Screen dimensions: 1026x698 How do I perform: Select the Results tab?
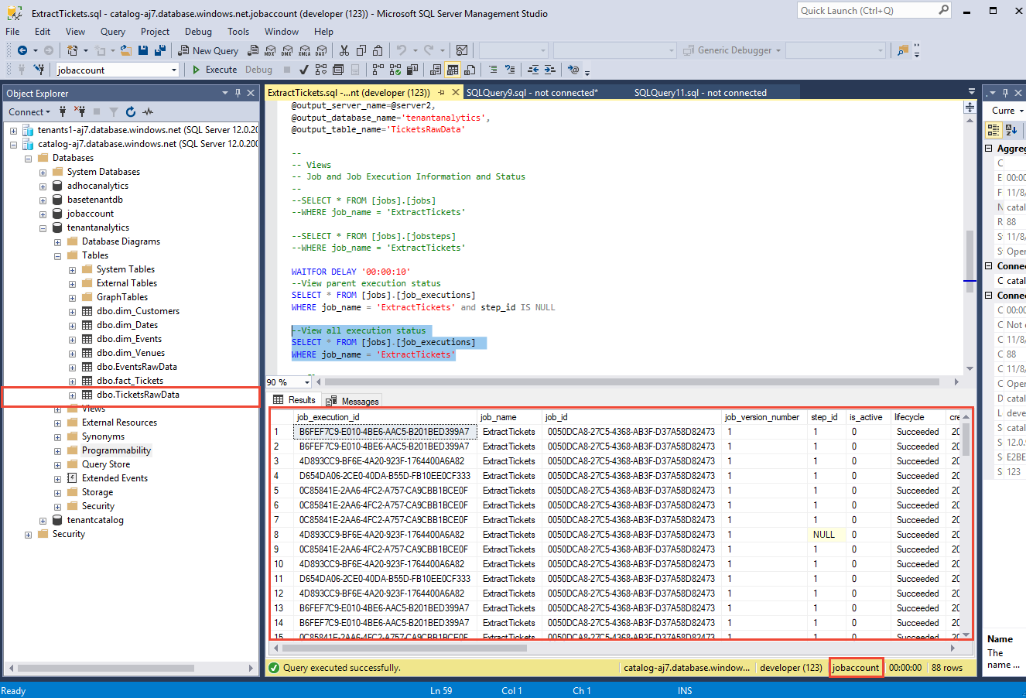pyautogui.click(x=293, y=400)
